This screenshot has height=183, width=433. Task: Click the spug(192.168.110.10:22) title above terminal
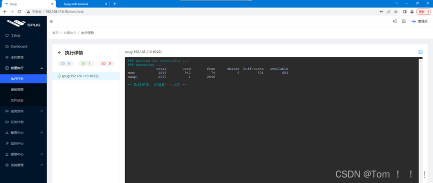tap(143, 52)
